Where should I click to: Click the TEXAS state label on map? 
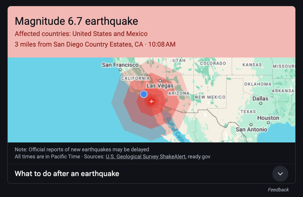(x=248, y=111)
